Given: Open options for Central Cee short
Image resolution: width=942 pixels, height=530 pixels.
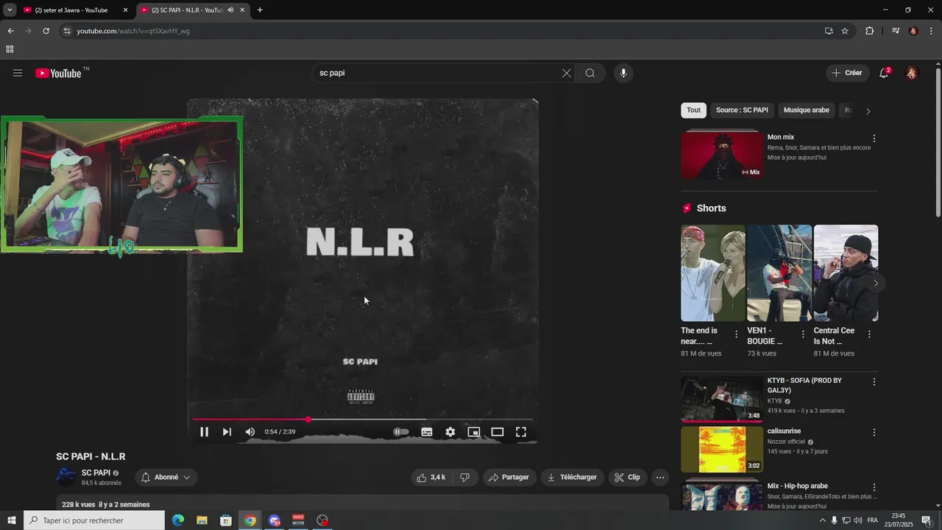Looking at the screenshot, I should click(x=869, y=334).
